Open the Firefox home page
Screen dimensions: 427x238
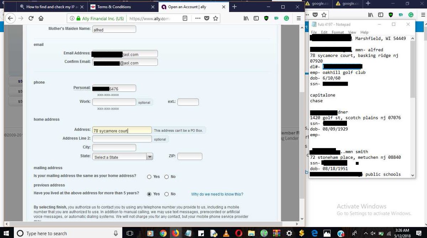coord(41,18)
